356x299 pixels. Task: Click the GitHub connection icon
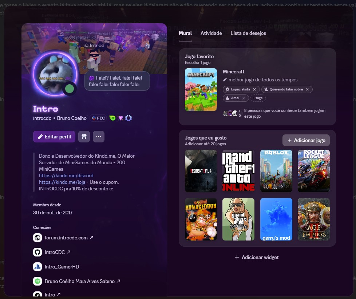point(37,252)
